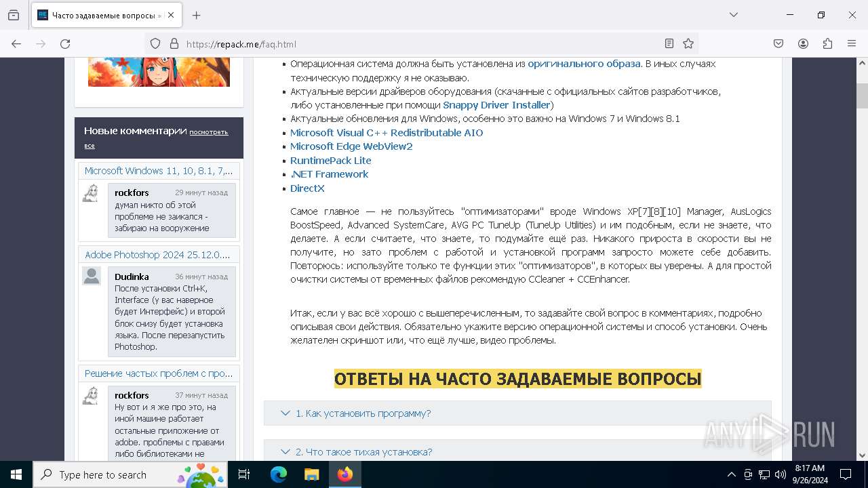Viewport: 868px width, 488px height.
Task: Open the Pocket save icon
Action: click(778, 43)
